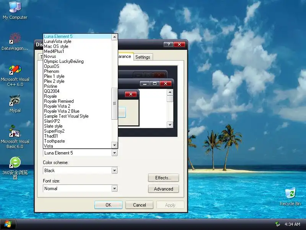The width and height of the screenshot is (306, 230).
Task: Select Phenom visual style
Action: [77, 71]
